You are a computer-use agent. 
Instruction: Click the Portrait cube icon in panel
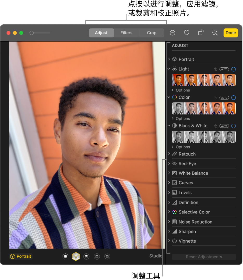point(174,59)
